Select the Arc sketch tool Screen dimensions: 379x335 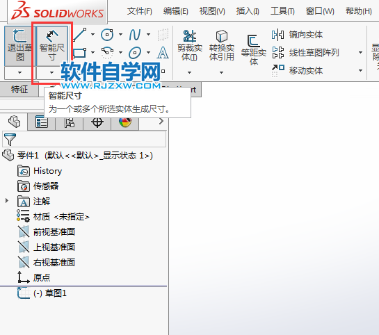(107, 52)
